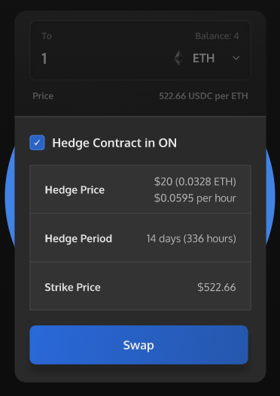Uncheck the Hedge Contract checkbox
This screenshot has height=396, width=280.
[x=37, y=143]
